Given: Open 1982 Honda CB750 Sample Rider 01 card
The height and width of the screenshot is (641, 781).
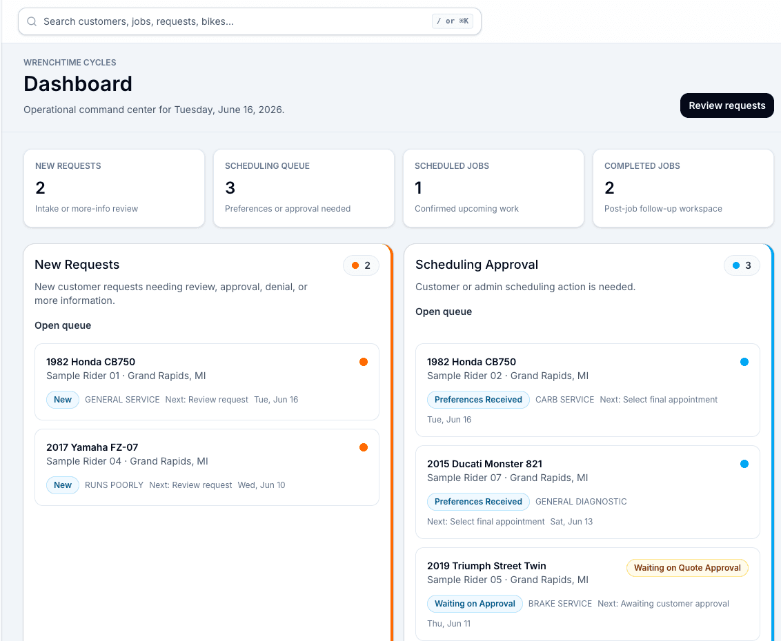Looking at the screenshot, I should click(x=207, y=382).
